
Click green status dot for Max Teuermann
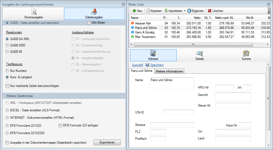[x=133, y=37]
